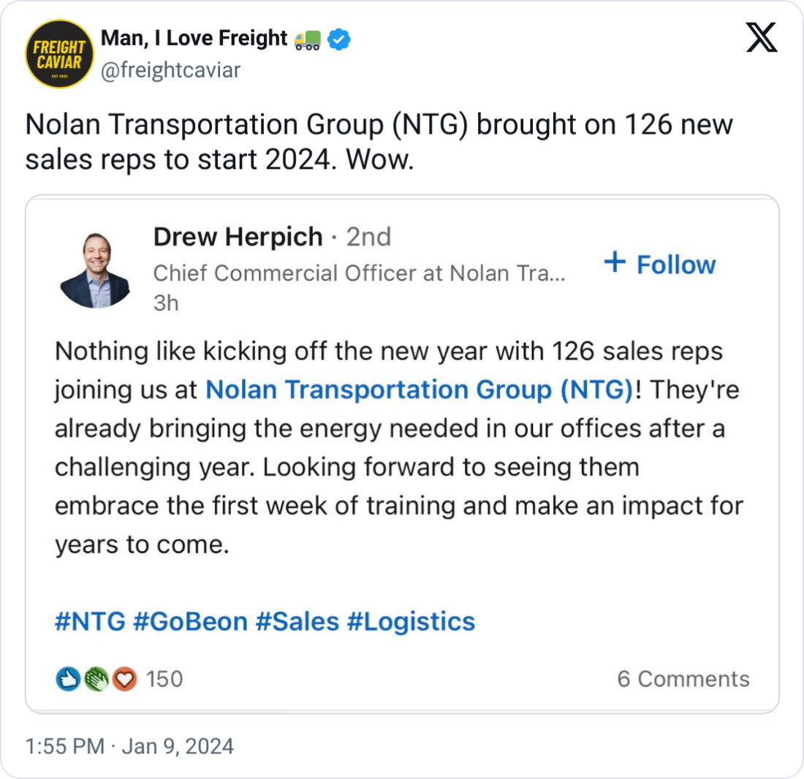The image size is (804, 779).
Task: Open Drew Herpich's profile photo
Action: click(x=96, y=270)
